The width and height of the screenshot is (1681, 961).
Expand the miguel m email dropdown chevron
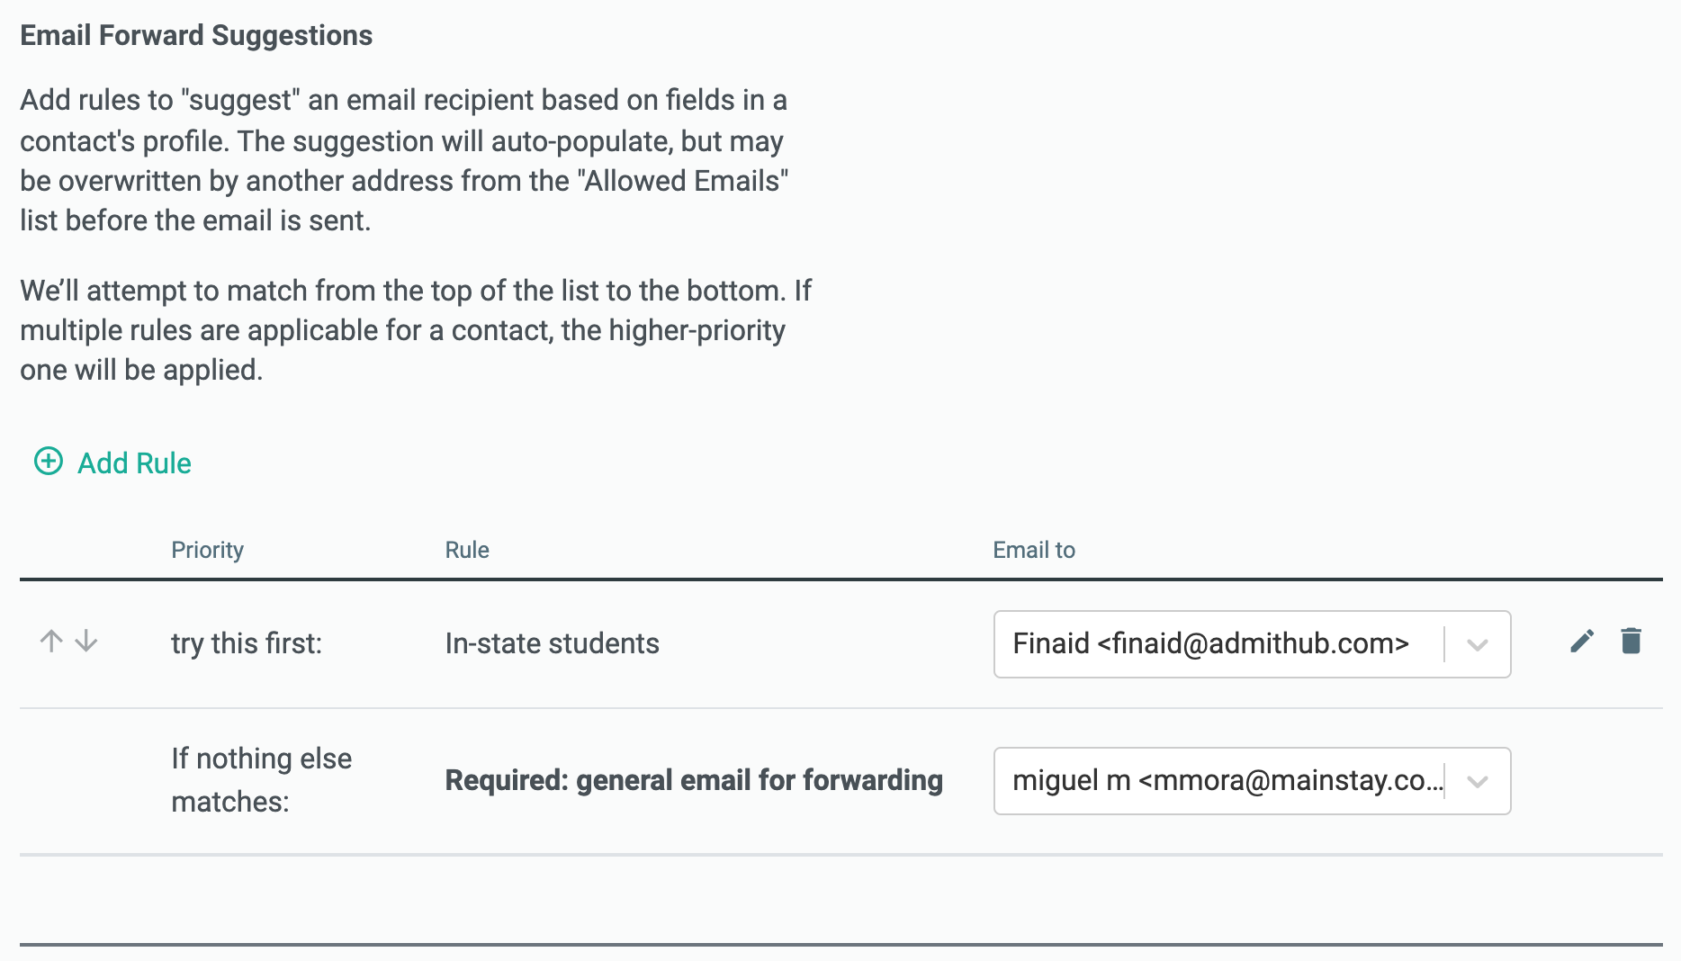pos(1477,781)
